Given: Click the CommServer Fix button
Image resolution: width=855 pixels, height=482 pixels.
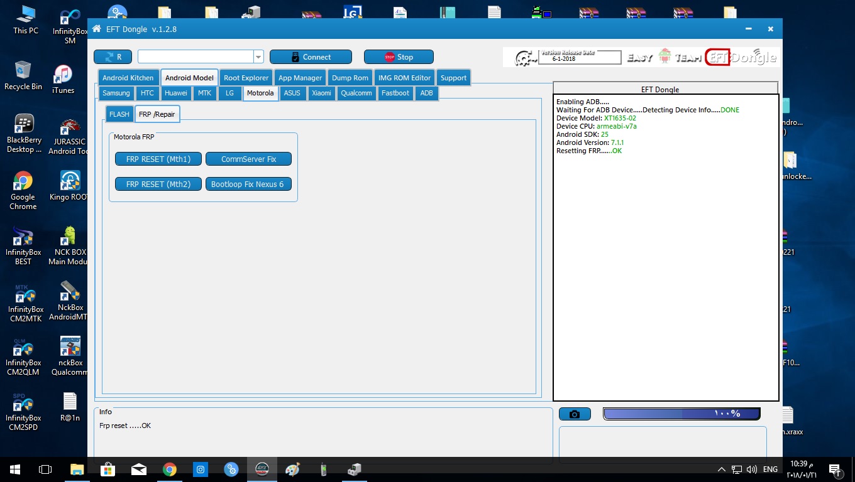Looking at the screenshot, I should 248,159.
